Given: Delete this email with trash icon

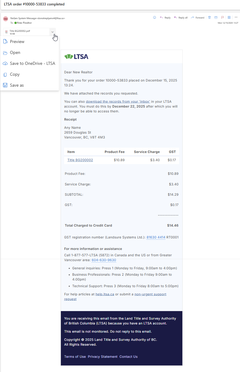Looking at the screenshot, I should click(x=209, y=18).
